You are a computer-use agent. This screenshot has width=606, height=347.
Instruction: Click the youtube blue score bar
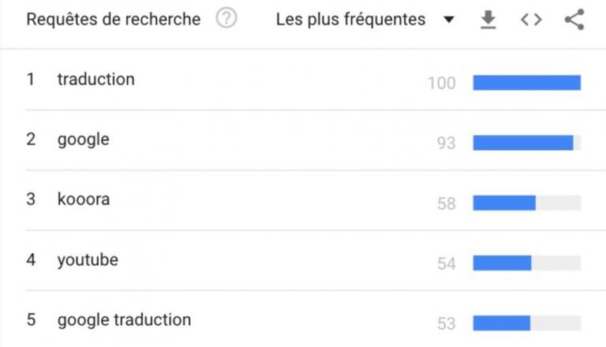coord(502,263)
